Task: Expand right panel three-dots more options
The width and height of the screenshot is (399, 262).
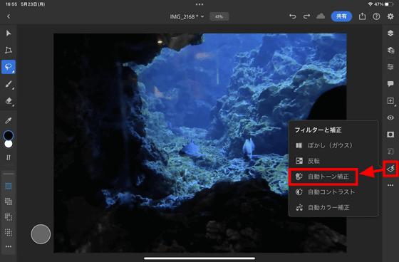Action: click(390, 185)
